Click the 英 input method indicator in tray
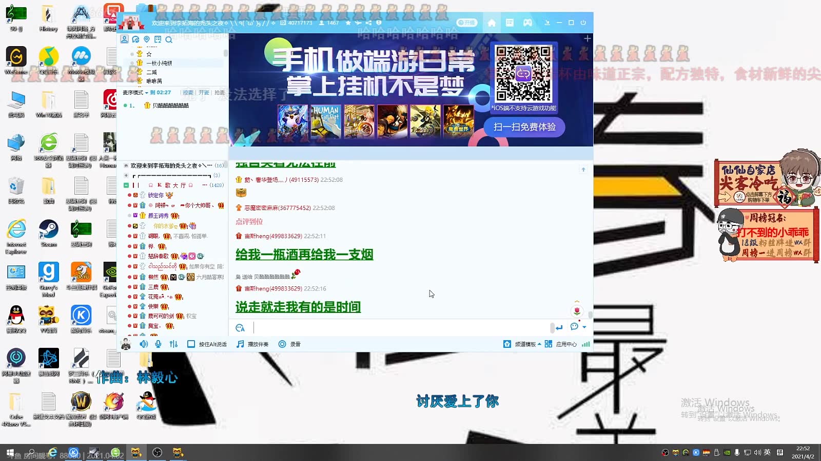The image size is (821, 461). [767, 452]
